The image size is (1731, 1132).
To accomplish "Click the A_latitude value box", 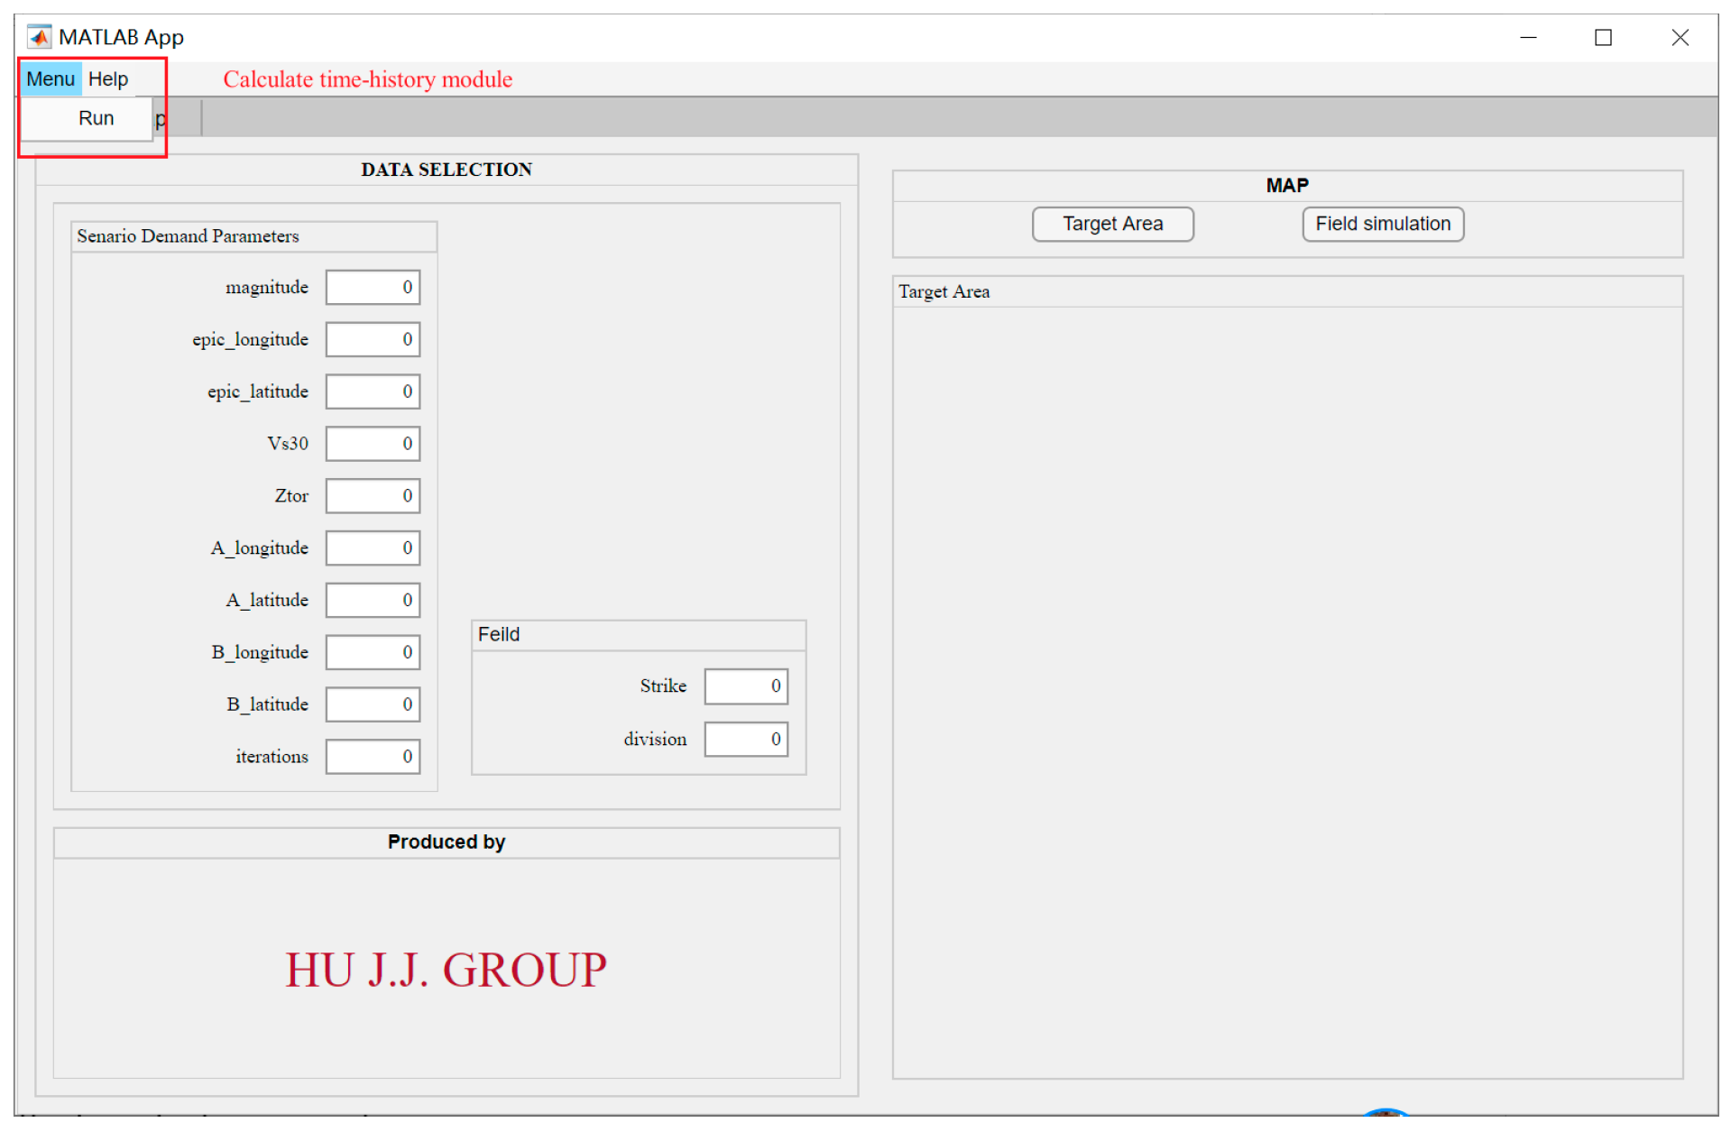I will (373, 601).
